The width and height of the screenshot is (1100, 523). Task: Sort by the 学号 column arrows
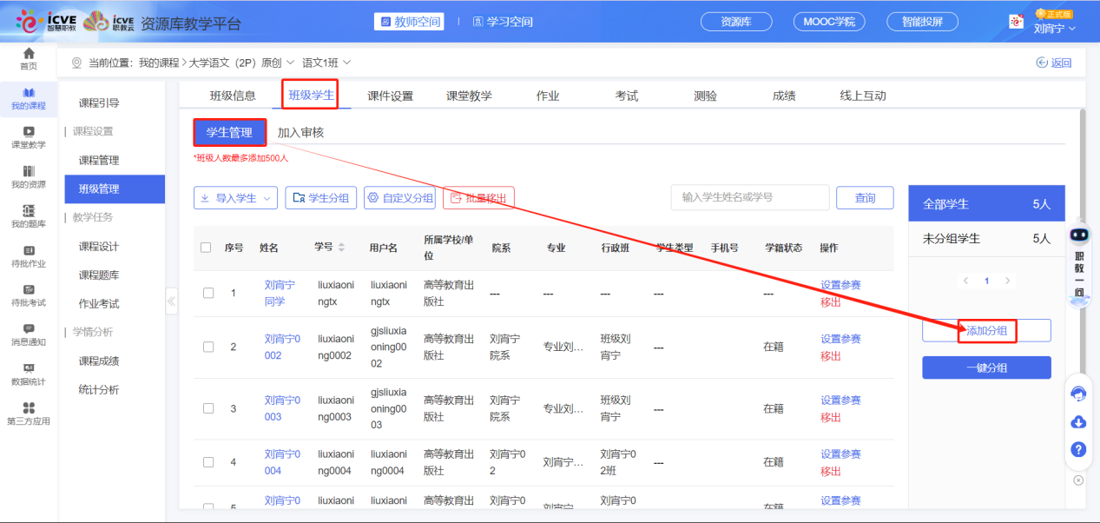pos(341,248)
